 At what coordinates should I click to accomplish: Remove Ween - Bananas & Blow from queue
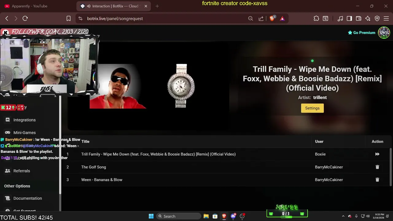point(377,180)
